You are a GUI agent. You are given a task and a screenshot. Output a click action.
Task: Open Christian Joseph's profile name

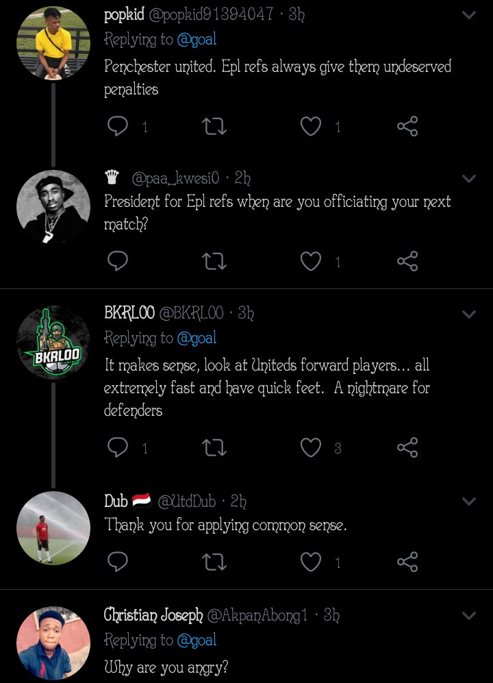coord(153,615)
